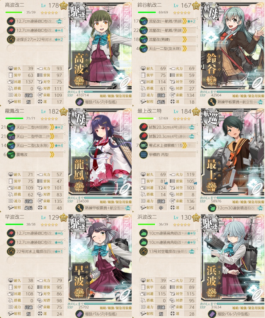Viewport: 265px width, 318px height.
Task: Click the green rocket icon for 12cm30連装噴進砲改
Action: click(x=212, y=208)
